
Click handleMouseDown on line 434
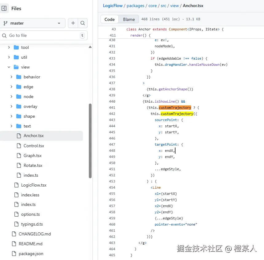click(x=204, y=65)
